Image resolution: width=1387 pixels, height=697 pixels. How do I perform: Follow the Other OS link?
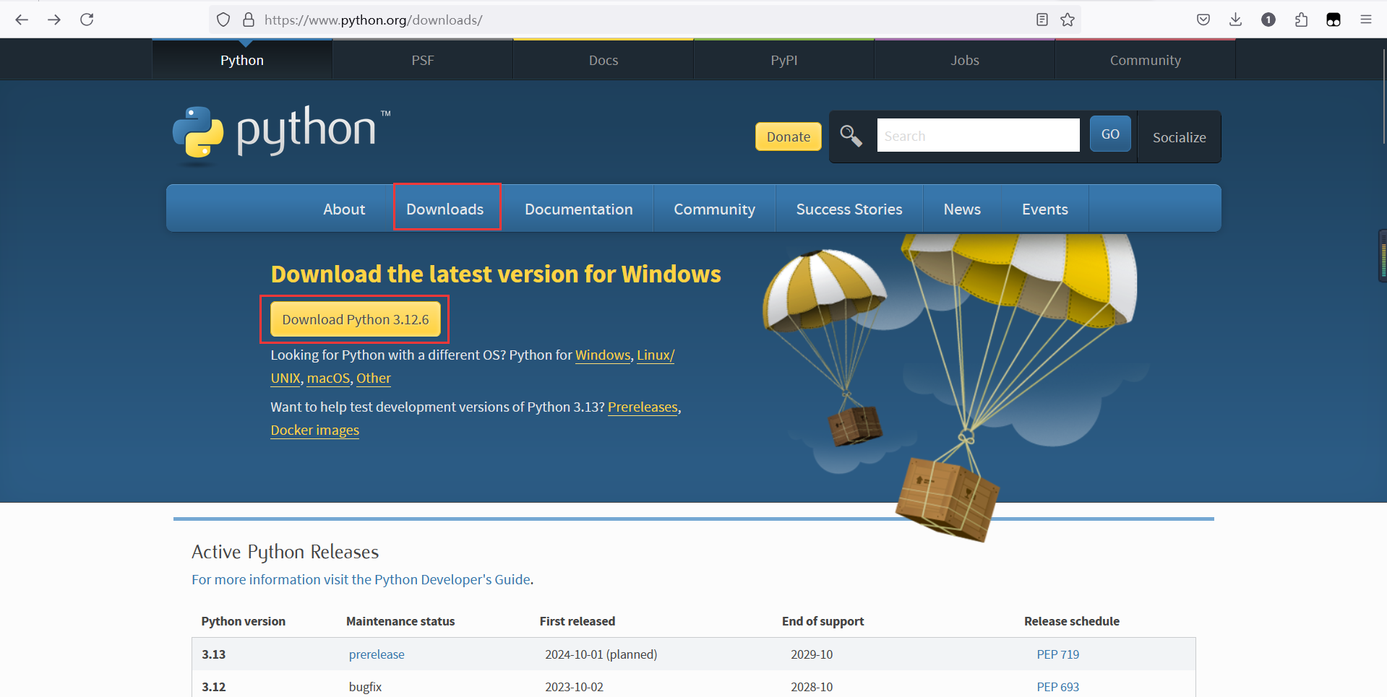374,378
